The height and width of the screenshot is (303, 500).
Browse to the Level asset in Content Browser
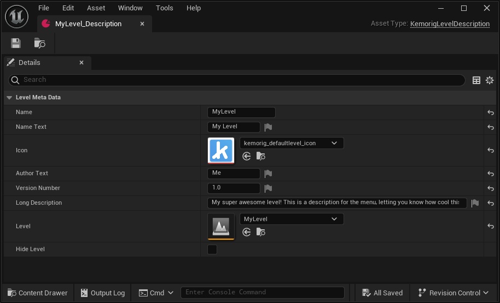[x=261, y=232]
